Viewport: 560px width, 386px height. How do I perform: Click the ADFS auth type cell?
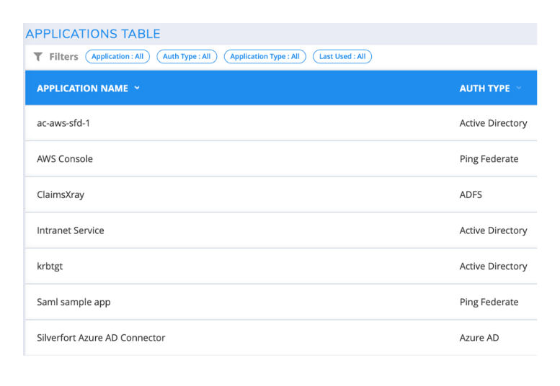click(x=471, y=195)
